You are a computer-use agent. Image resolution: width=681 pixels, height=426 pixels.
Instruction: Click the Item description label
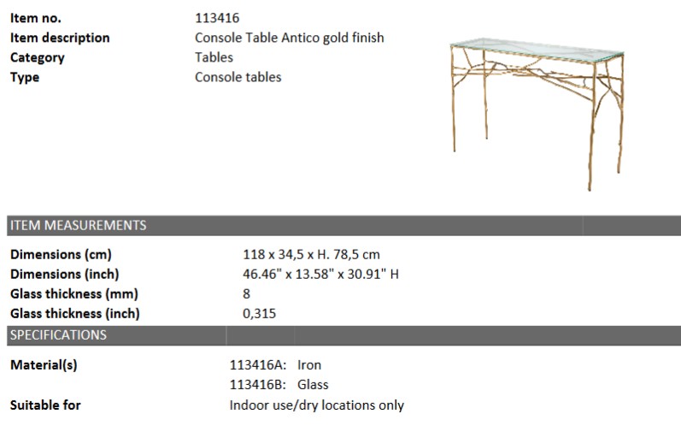coord(60,38)
